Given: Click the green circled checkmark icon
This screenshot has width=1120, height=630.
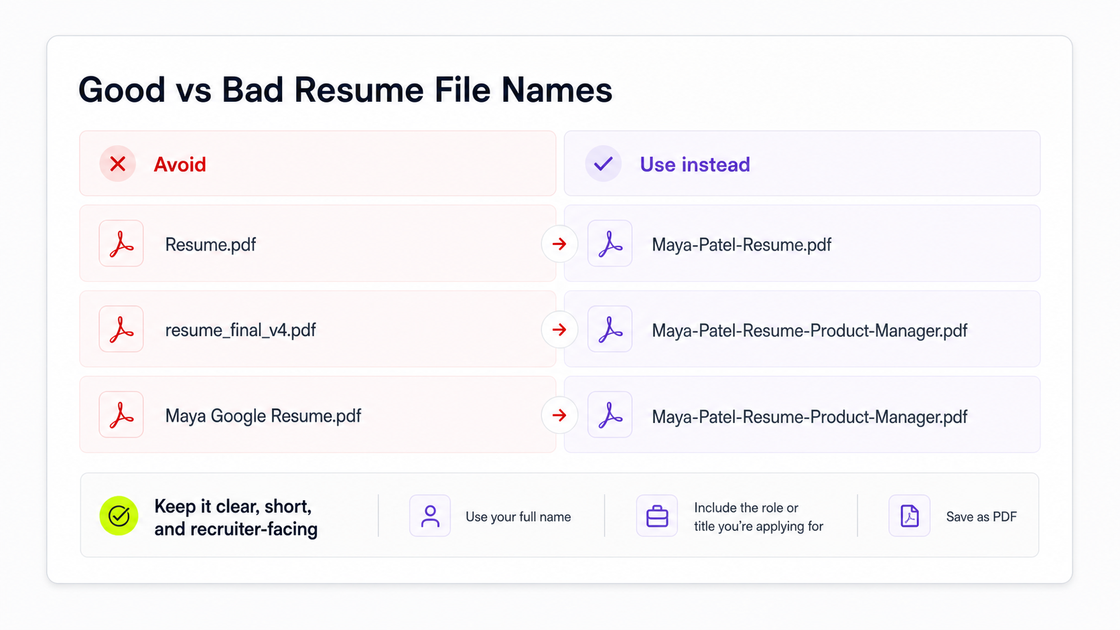Looking at the screenshot, I should point(119,516).
